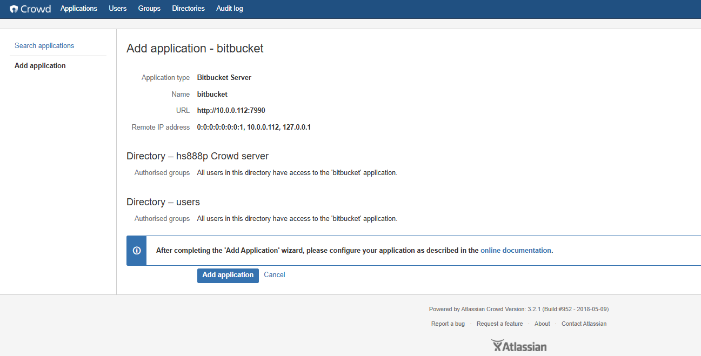
Task: Click the Atlassian logo in the footer
Action: pos(519,346)
